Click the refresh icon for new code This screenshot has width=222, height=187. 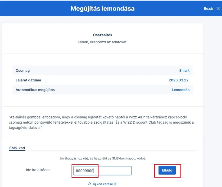89,184
